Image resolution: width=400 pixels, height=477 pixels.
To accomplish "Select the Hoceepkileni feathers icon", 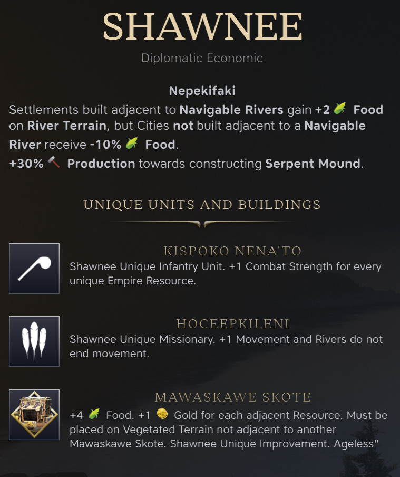I will coord(34,341).
